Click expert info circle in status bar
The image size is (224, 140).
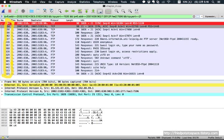coord(3,138)
